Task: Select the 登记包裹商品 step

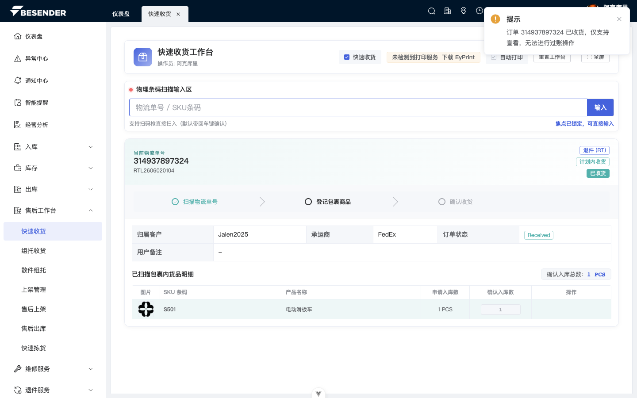Action: [328, 202]
